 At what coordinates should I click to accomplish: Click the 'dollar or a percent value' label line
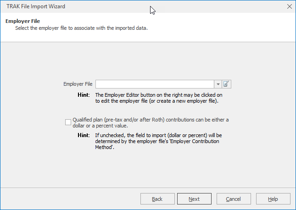point(100,126)
